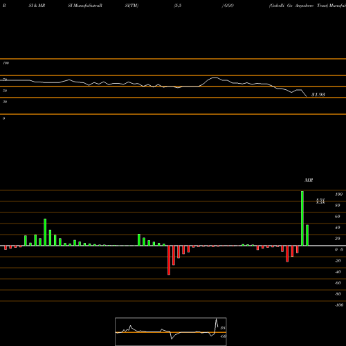346x346 pixels.
Task: Click the value 38 in mini chart
Action: tap(223, 328)
